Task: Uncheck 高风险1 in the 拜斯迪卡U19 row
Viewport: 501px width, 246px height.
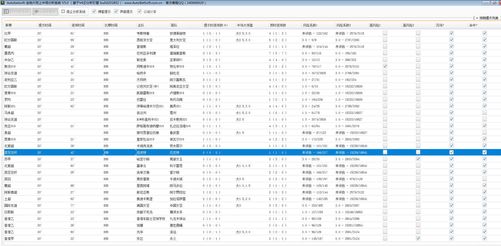Action: tap(385, 66)
